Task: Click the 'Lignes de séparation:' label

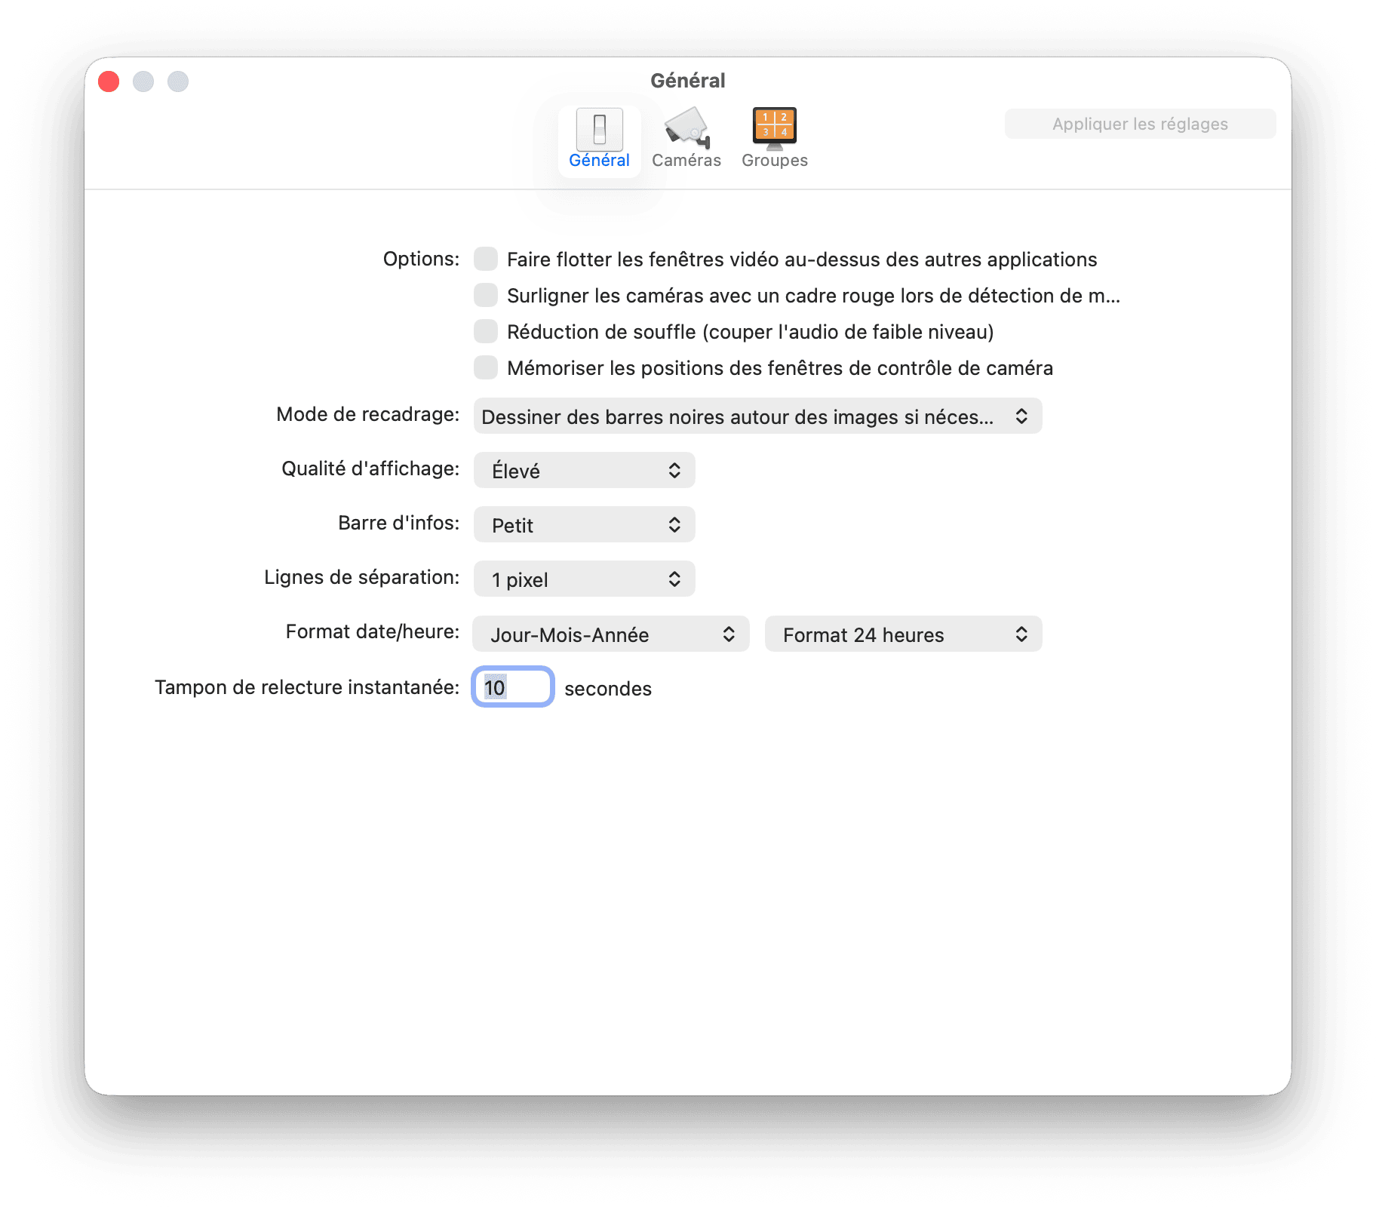Action: [362, 577]
